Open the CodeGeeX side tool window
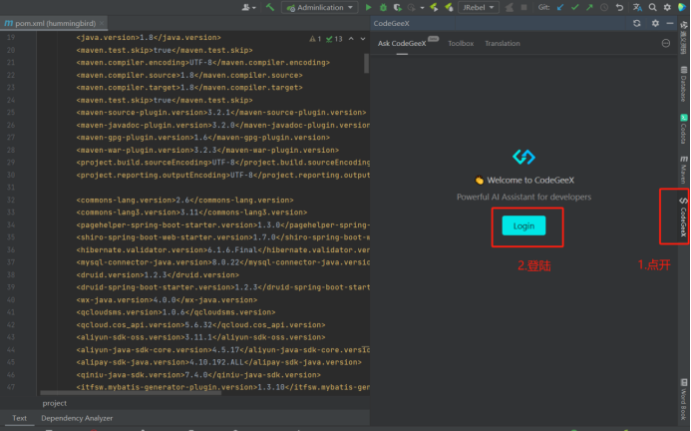 click(683, 216)
